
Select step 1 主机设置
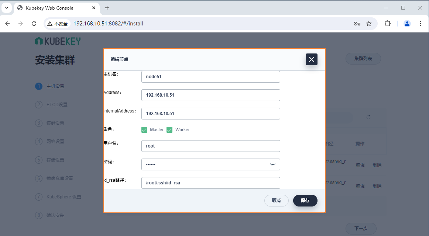coord(50,86)
